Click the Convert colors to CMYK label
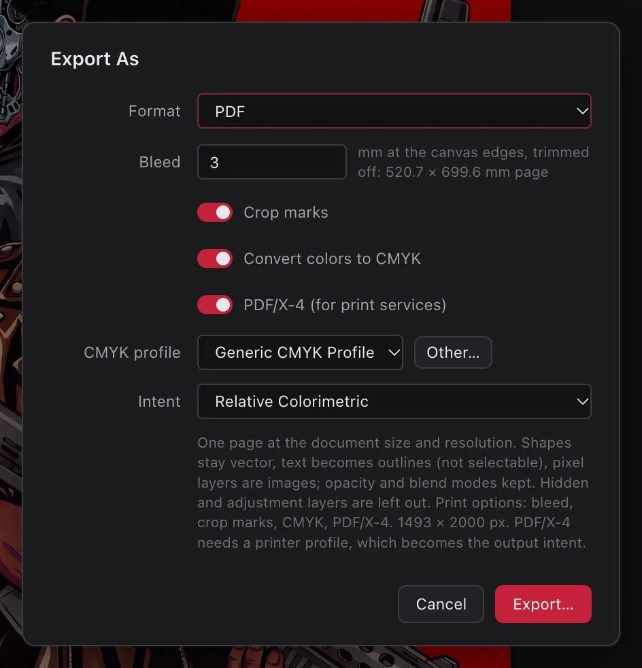 coord(333,258)
